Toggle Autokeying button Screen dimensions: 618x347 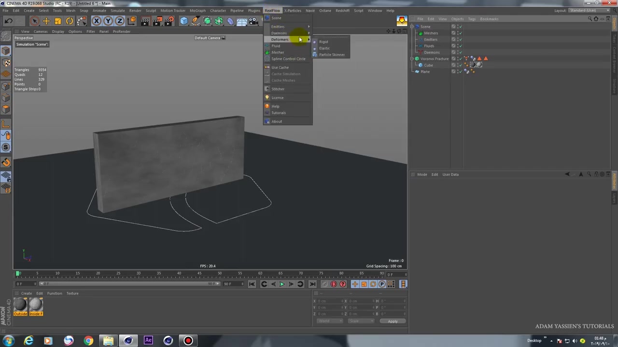click(x=334, y=284)
